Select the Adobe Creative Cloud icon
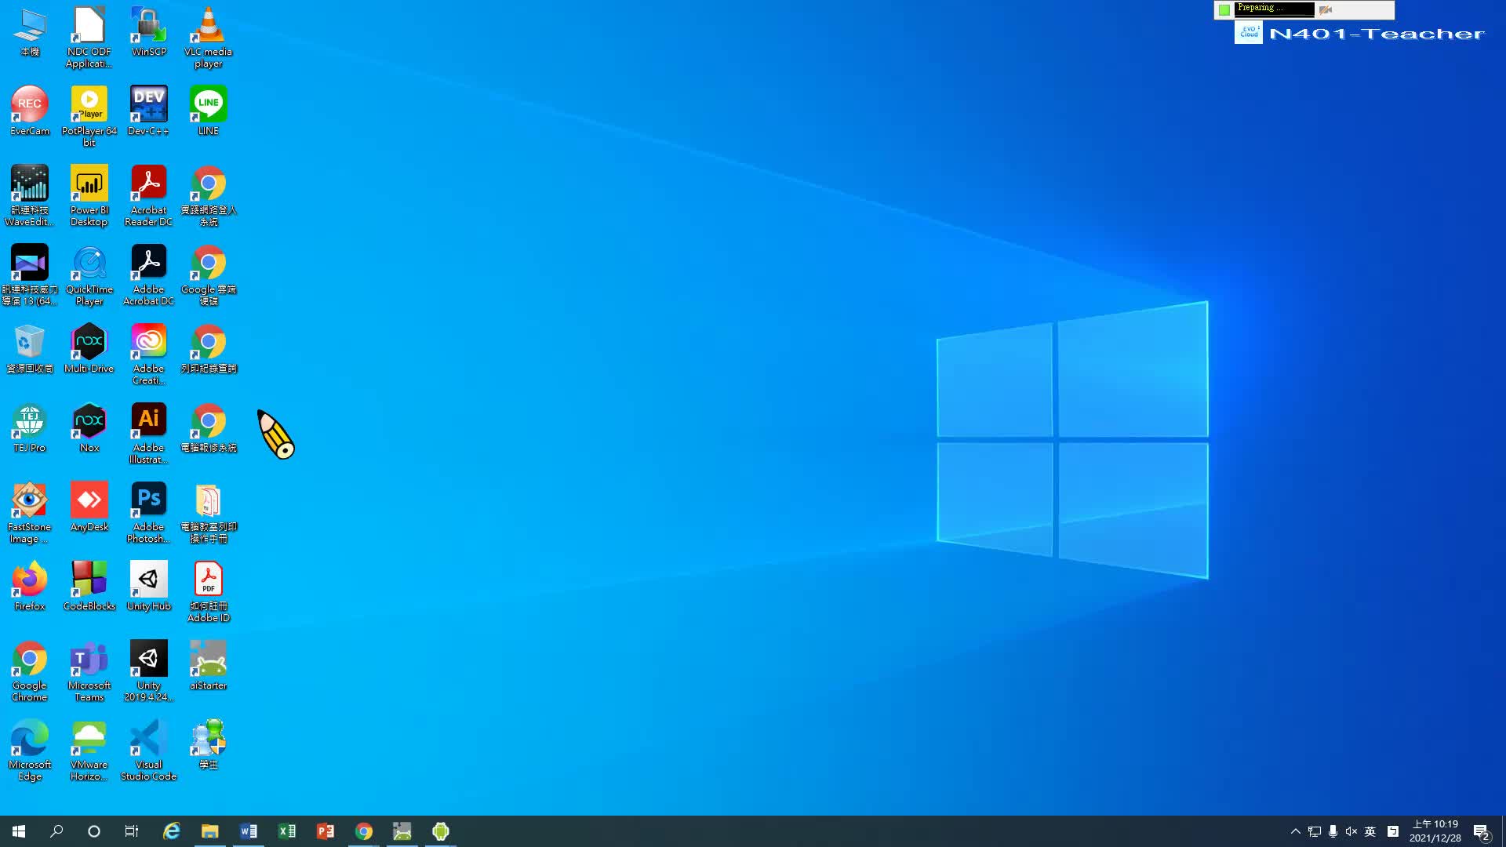Screen dimensions: 1506x847 pos(148,354)
